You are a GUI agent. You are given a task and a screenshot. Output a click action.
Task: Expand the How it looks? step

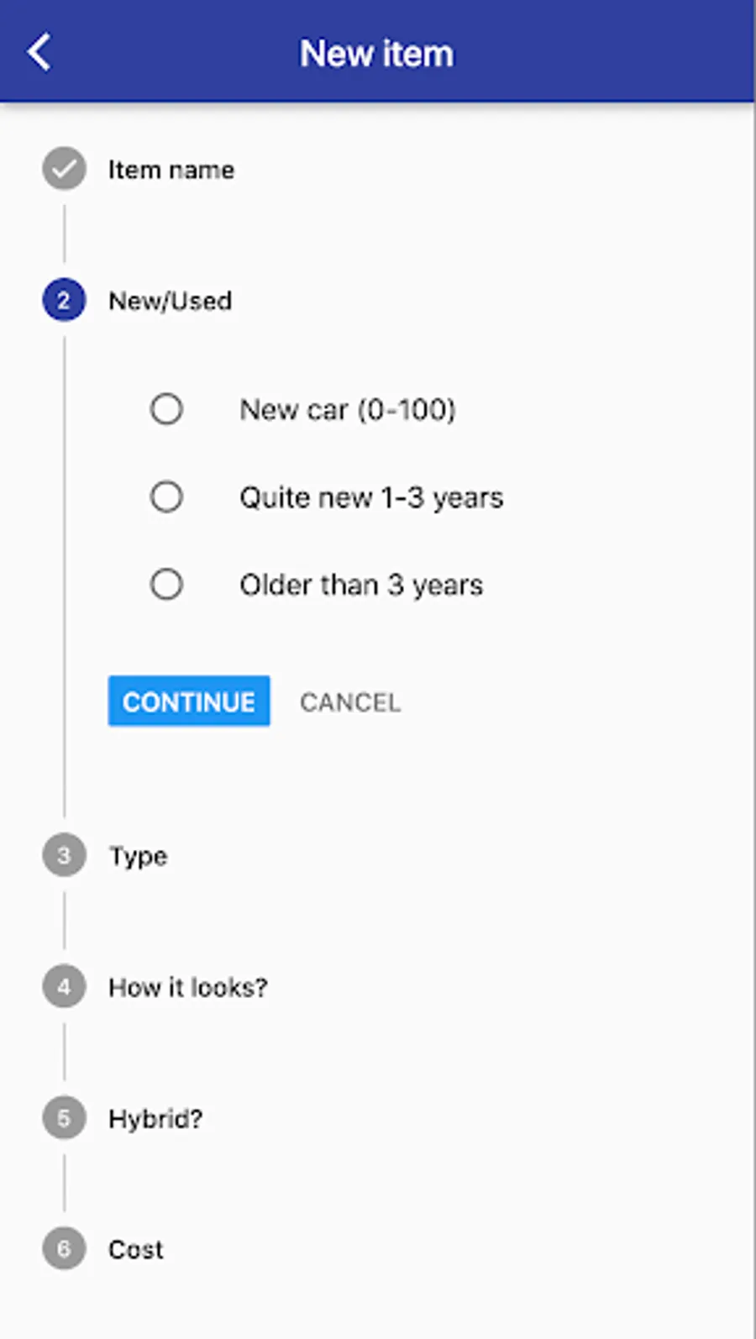pyautogui.click(x=187, y=987)
